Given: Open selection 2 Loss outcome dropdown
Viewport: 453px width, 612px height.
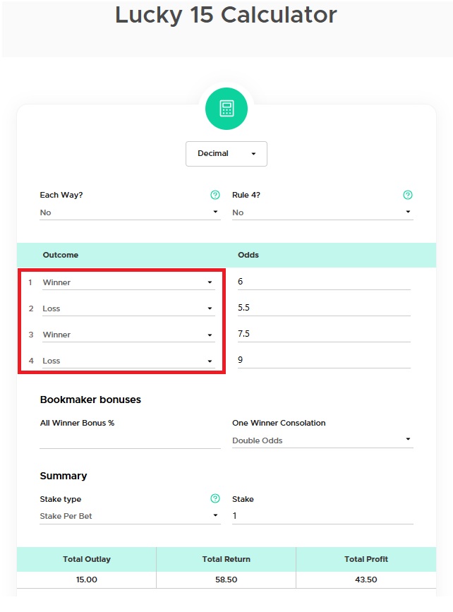Looking at the screenshot, I should [x=128, y=308].
